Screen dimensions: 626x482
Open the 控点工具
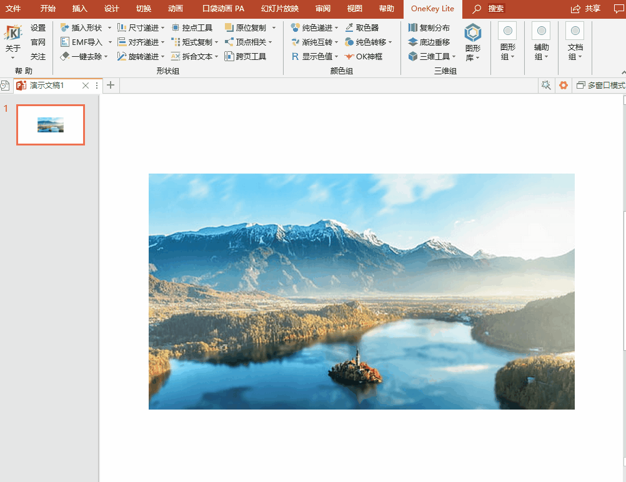192,28
